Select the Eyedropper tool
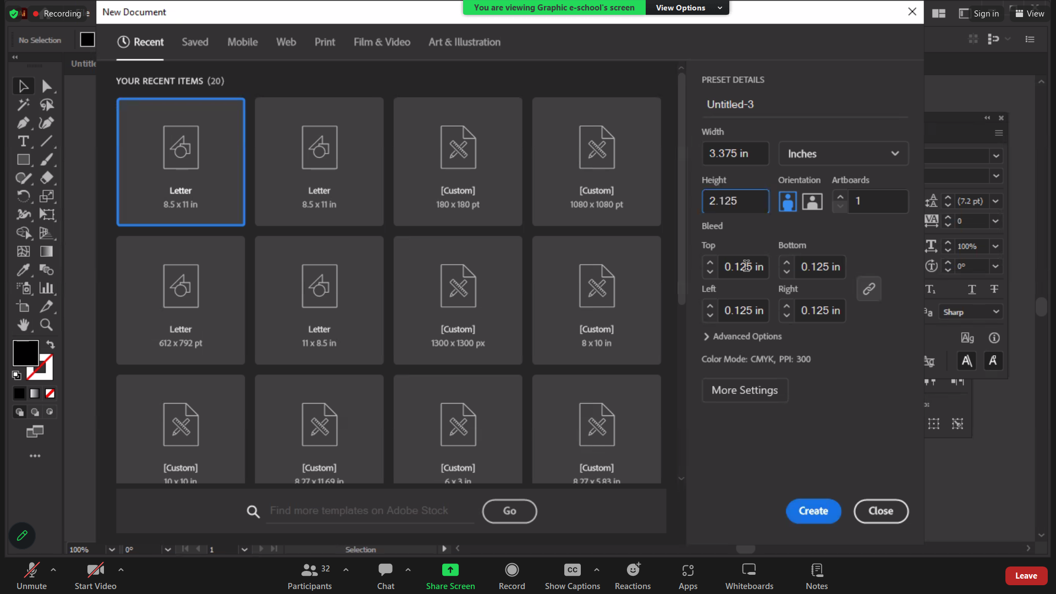The width and height of the screenshot is (1056, 594). [23, 269]
